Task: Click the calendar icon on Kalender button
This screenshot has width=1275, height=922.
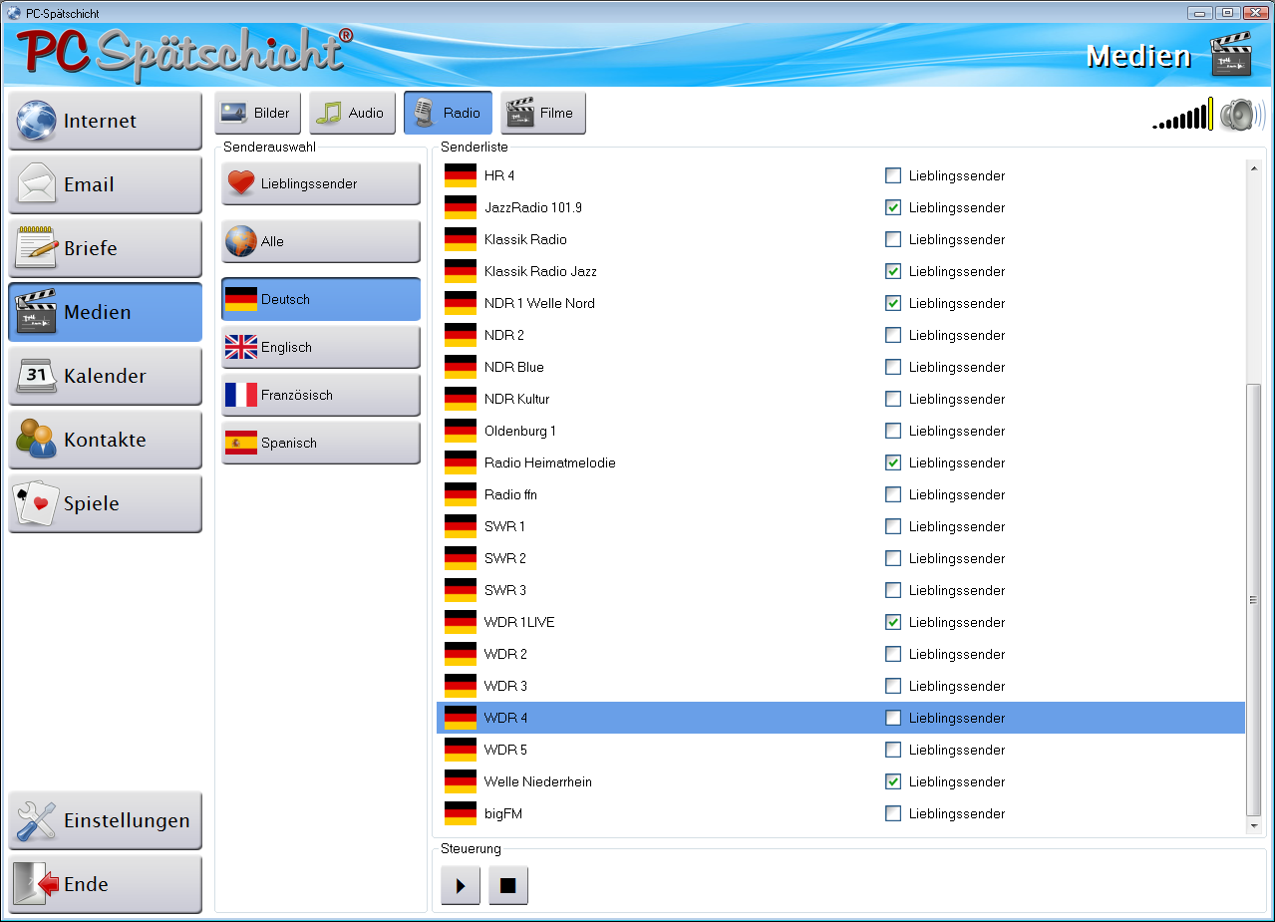Action: pos(36,376)
